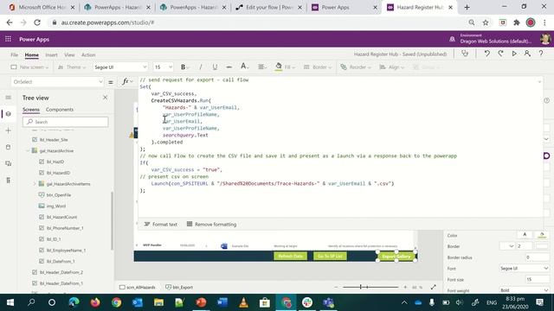Open Insert plus icon in left rail

(9, 130)
